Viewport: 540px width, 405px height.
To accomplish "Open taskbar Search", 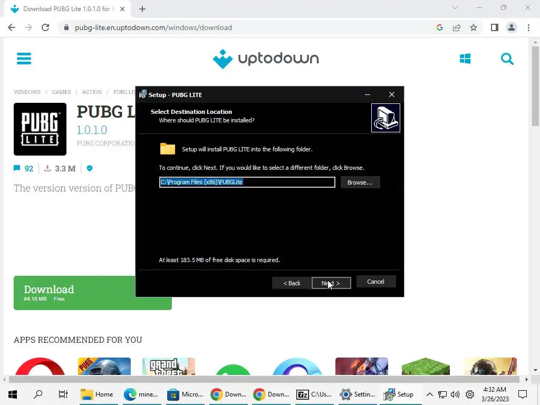I will click(38, 394).
